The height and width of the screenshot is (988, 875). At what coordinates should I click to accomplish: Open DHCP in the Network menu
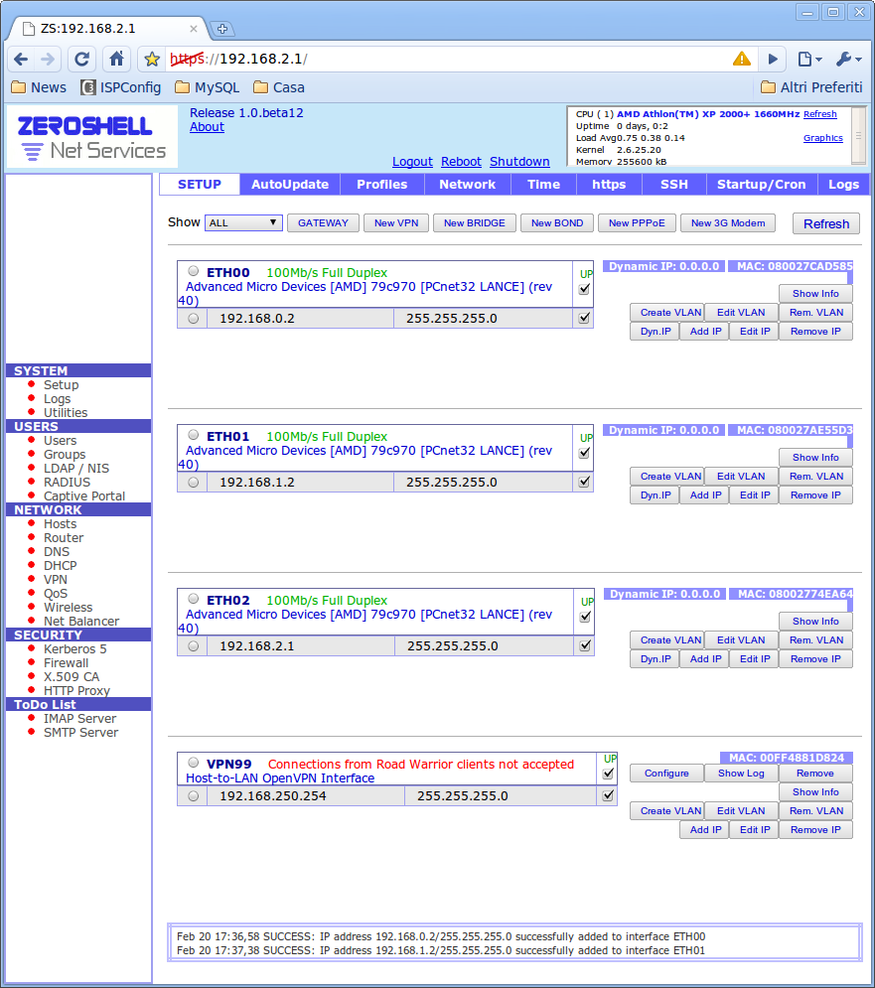pyautogui.click(x=60, y=566)
